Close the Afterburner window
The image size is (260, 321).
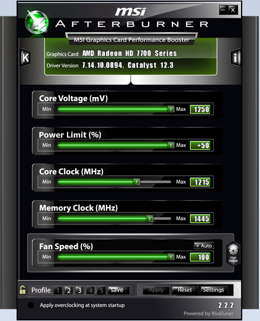click(x=233, y=9)
